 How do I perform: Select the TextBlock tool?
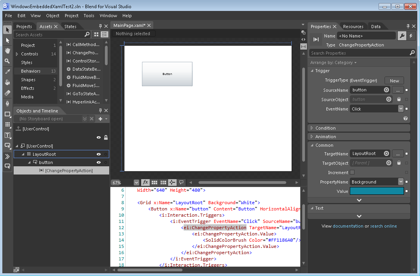pyautogui.click(x=7, y=135)
